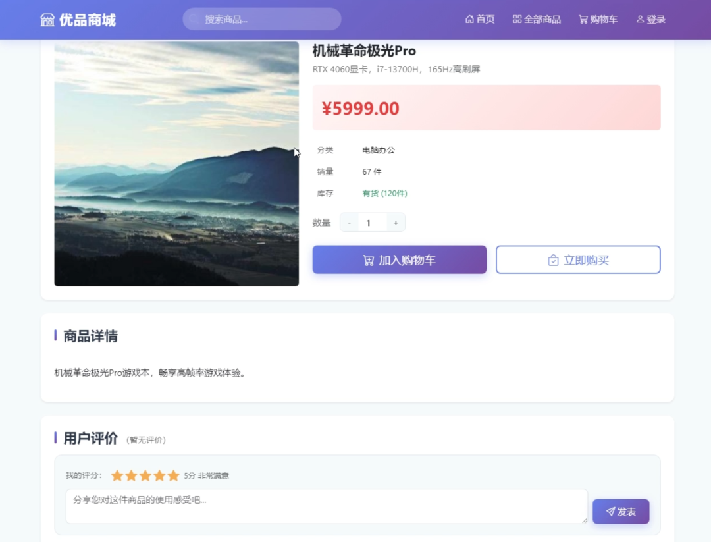The width and height of the screenshot is (711, 542).
Task: Click the 用户评价 section heading
Action: (x=91, y=438)
